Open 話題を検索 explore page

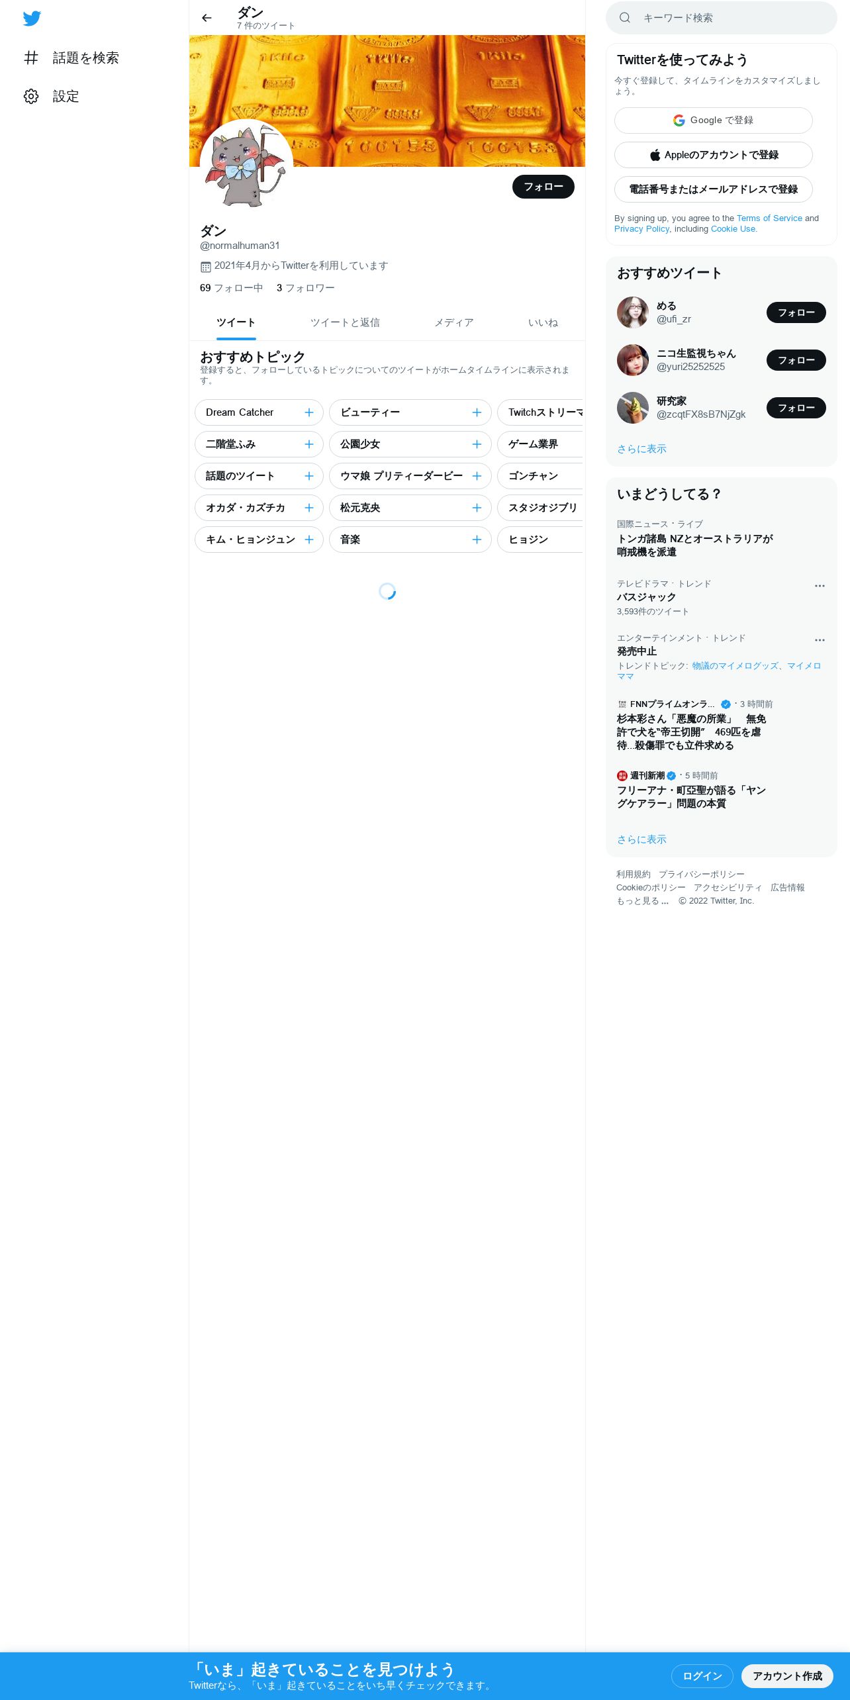point(71,58)
